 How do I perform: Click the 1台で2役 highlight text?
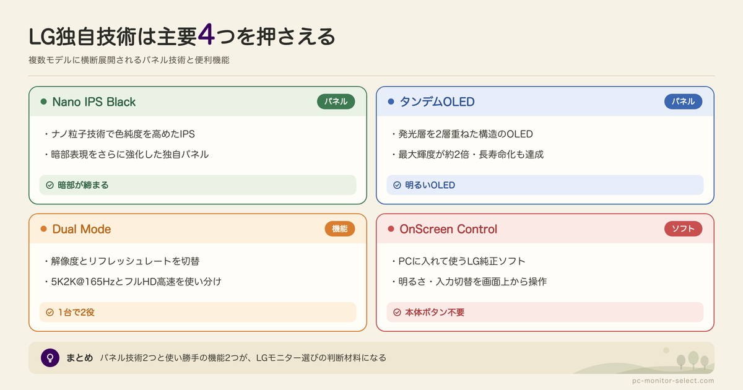click(x=76, y=313)
